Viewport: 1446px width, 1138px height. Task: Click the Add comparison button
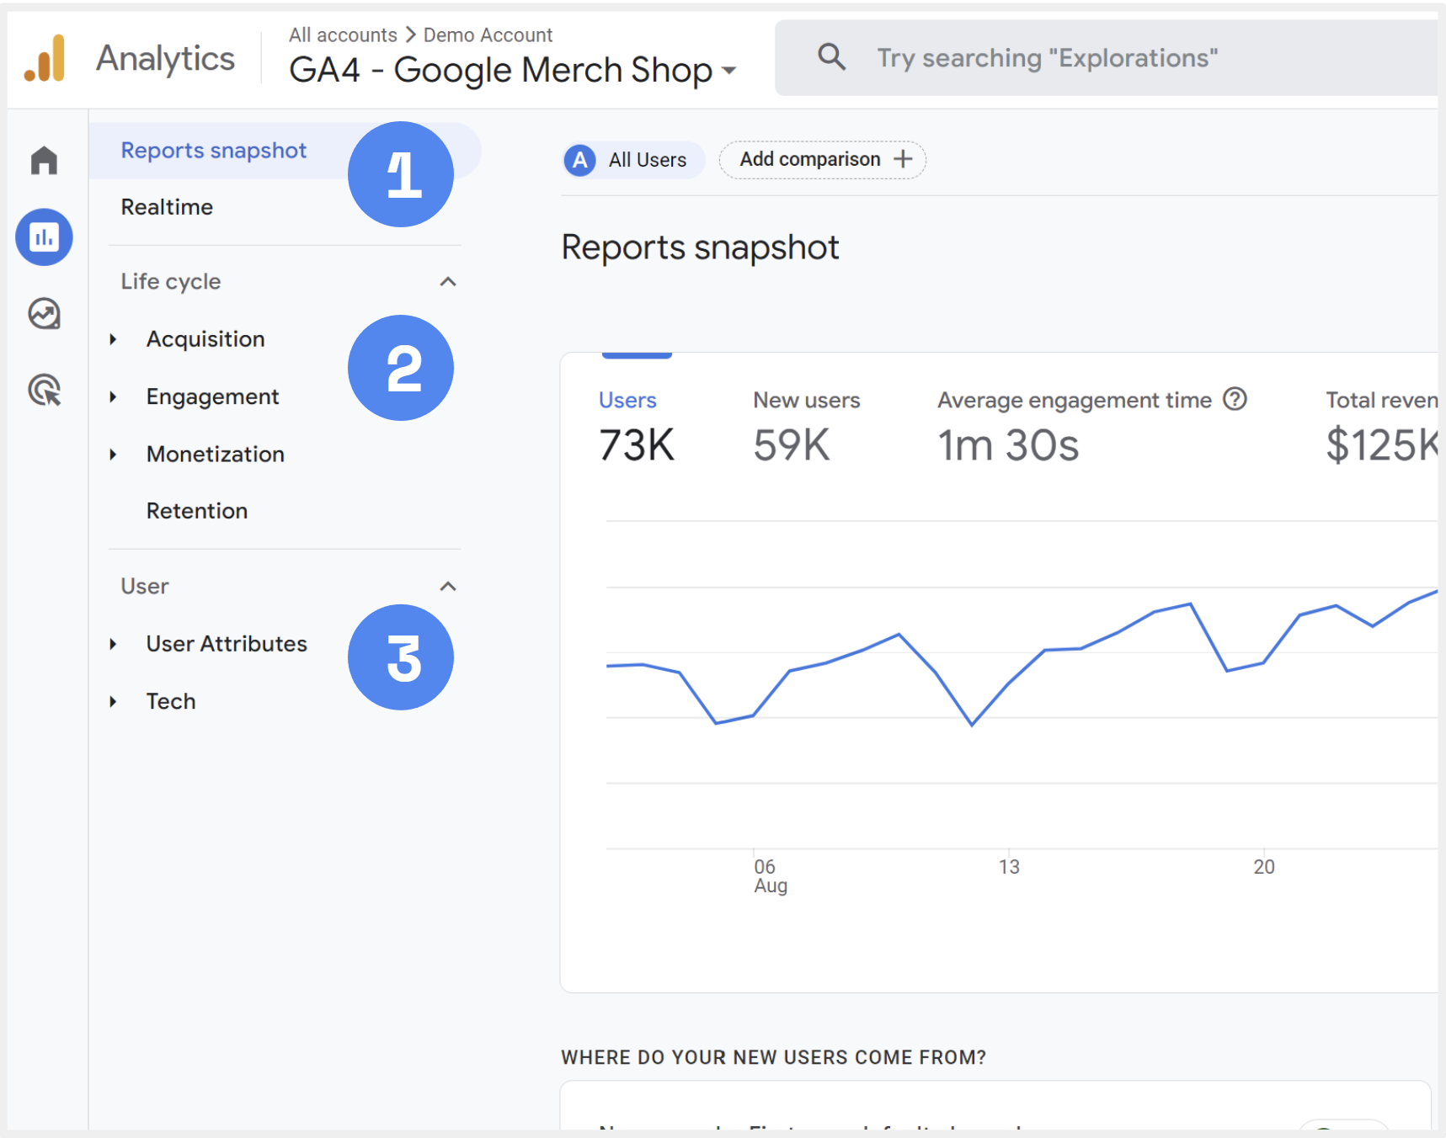coord(822,159)
